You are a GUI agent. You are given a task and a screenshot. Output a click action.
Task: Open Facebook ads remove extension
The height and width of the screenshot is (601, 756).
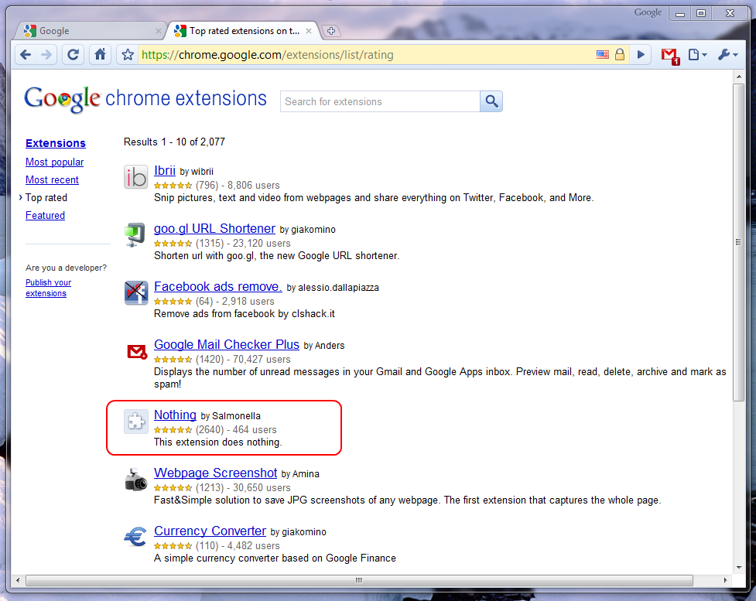[x=218, y=286]
